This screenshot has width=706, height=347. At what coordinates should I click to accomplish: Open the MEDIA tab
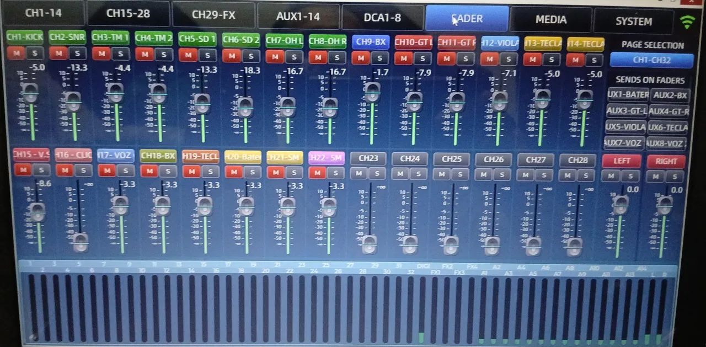550,20
